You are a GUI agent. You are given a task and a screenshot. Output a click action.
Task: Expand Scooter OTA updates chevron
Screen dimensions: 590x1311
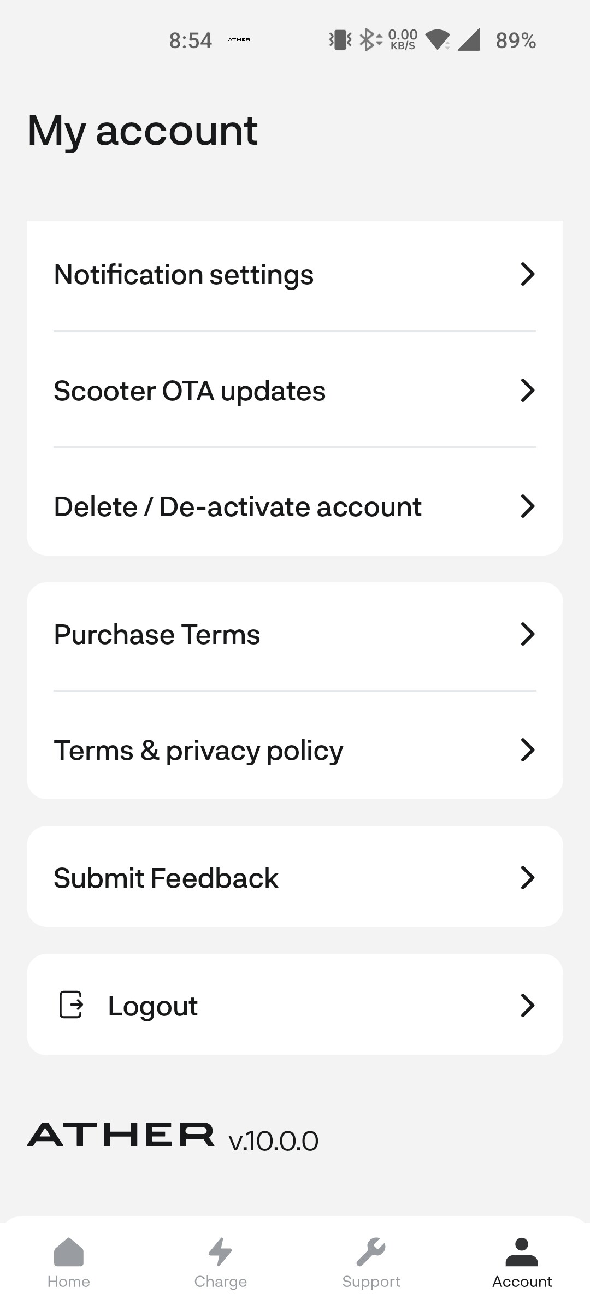coord(527,391)
